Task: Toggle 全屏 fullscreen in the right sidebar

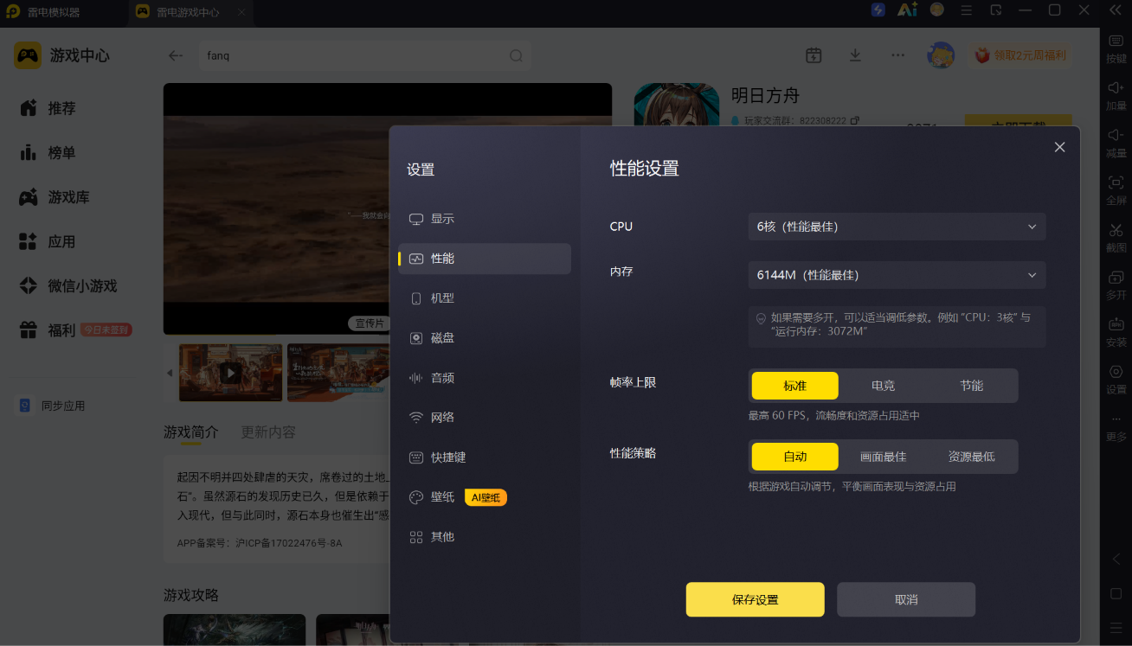Action: coord(1116,190)
